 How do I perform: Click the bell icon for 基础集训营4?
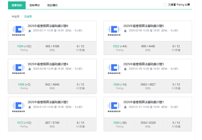[x=30, y=69]
